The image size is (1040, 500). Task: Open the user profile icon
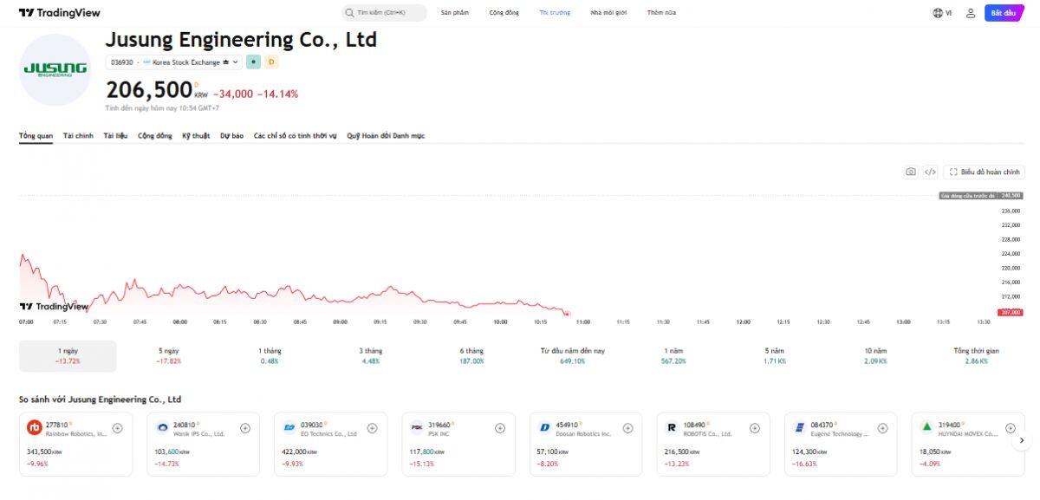pyautogui.click(x=971, y=13)
